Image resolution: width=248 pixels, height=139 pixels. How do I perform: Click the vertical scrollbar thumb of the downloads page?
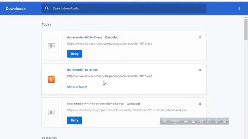click(x=246, y=30)
